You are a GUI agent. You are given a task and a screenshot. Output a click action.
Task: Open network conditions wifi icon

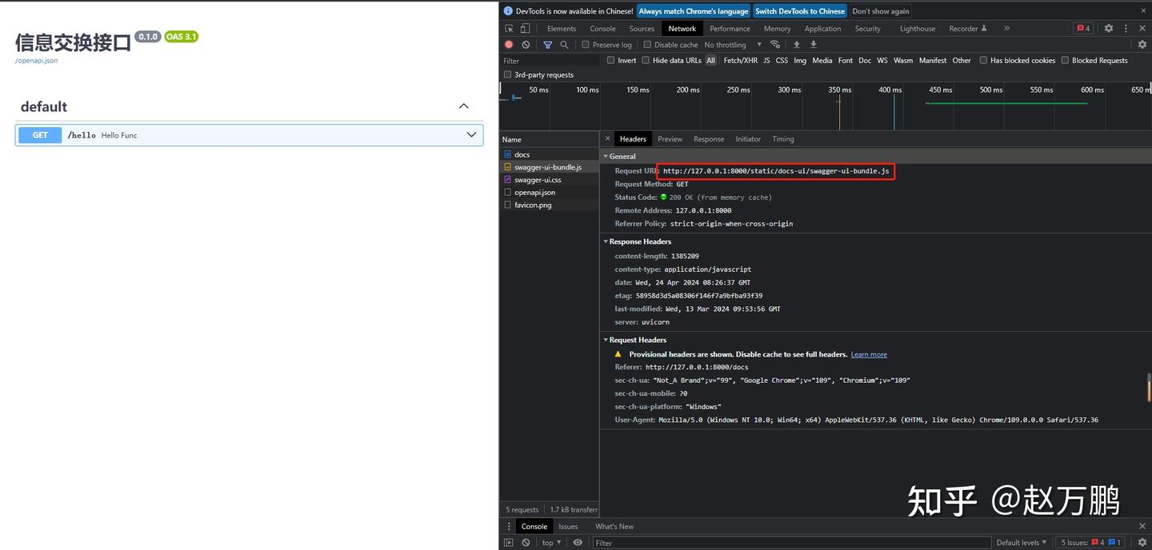click(774, 45)
